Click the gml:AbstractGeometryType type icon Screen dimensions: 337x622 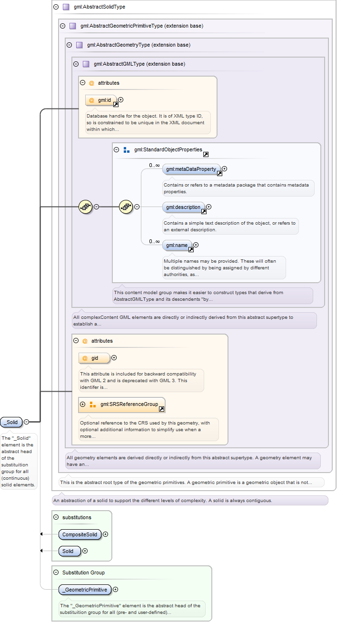(79, 45)
